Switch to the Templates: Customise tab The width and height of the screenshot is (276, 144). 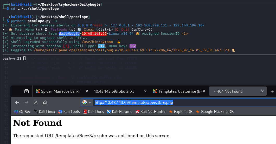click(180, 91)
